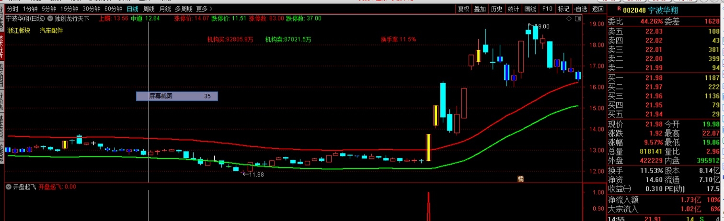Click the 跌停价: 11.51 indicator value

click(229, 19)
